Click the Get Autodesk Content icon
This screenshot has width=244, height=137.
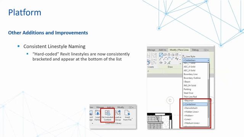[108, 113]
